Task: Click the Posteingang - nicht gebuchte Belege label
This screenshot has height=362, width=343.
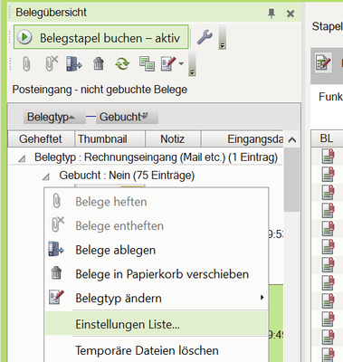Action: (x=100, y=90)
